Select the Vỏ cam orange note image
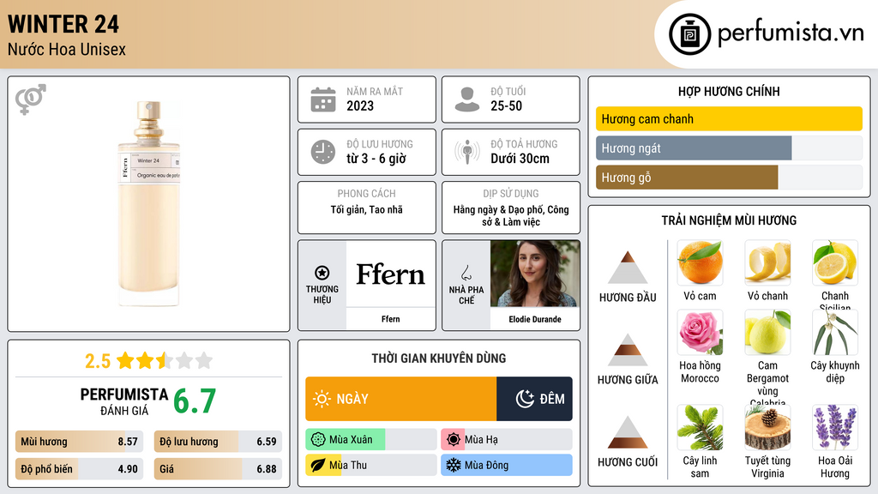Image resolution: width=878 pixels, height=494 pixels. 700,262
